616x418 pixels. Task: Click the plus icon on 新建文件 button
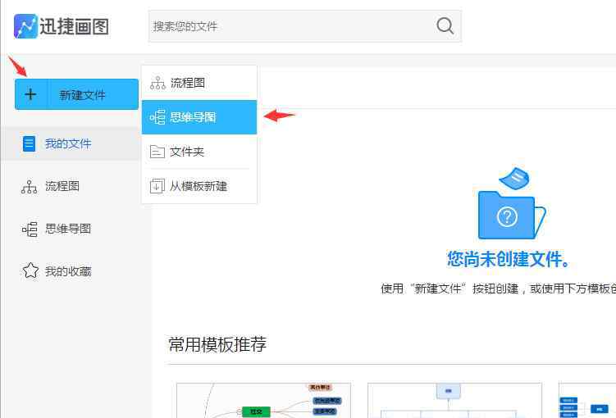click(x=30, y=94)
